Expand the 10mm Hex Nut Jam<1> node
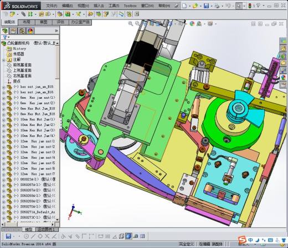The height and width of the screenshot is (248, 288). point(3,120)
